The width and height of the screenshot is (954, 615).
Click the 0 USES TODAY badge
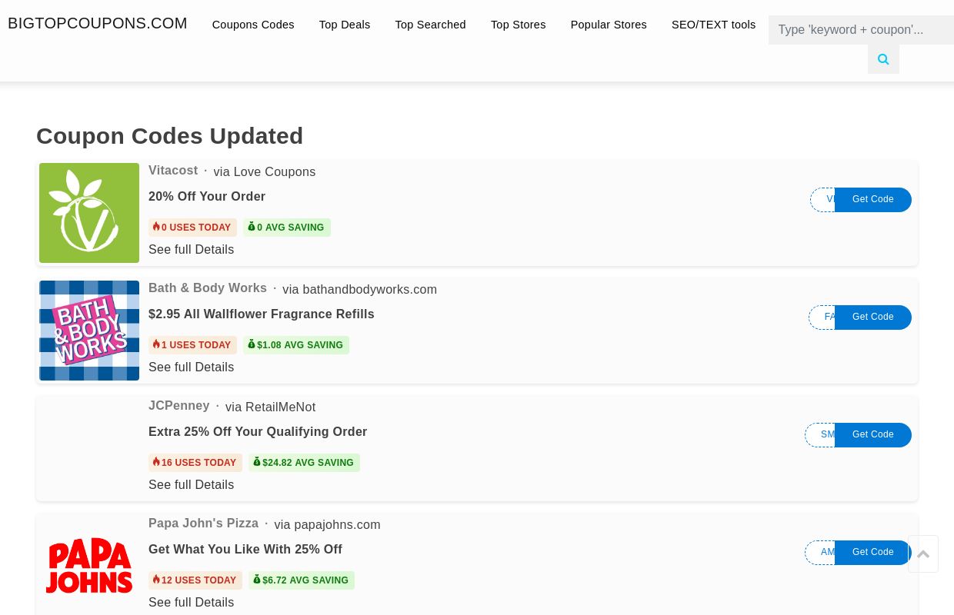coord(192,228)
